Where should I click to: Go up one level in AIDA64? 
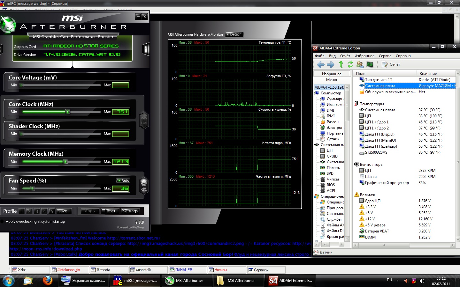[341, 64]
